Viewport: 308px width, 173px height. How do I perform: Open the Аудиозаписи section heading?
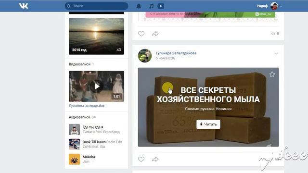[79, 117]
